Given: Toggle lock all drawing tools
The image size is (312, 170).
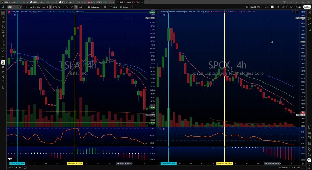Looking at the screenshot, I should [3, 72].
